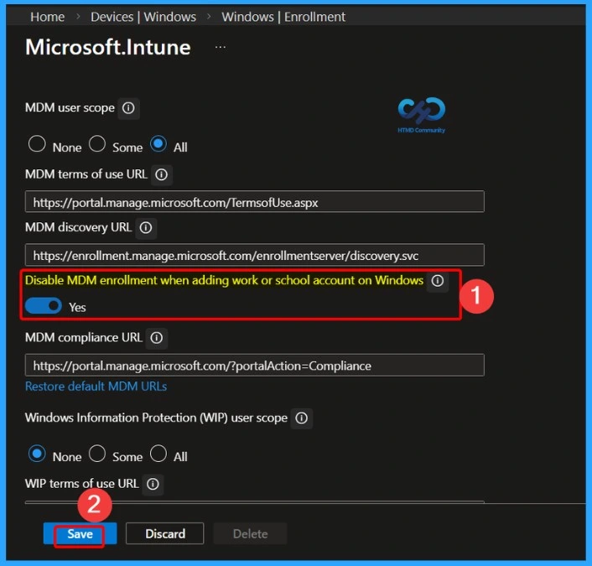Save the MDM configuration
Viewport: 592px width, 566px height.
(x=80, y=534)
